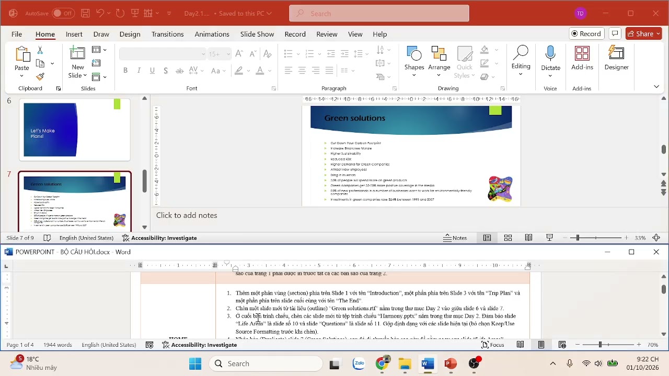The image size is (669, 376).
Task: Collapse the ribbon with the chevron
Action: [656, 87]
